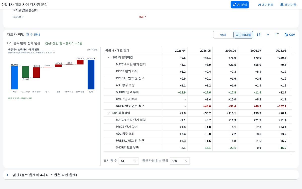Click the 차트와 피벗 section title
Viewport: 302px width, 189px height.
[x=16, y=35]
